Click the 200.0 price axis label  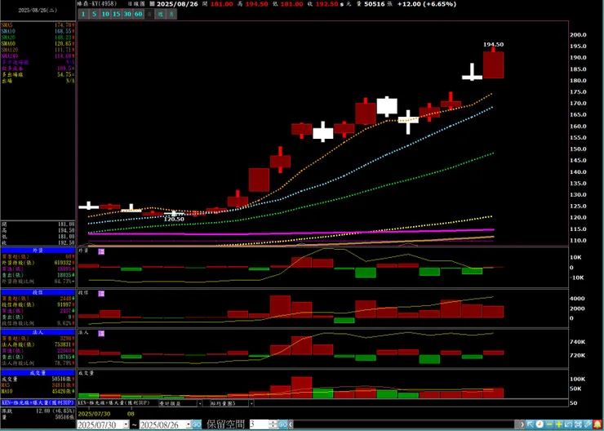(x=576, y=34)
